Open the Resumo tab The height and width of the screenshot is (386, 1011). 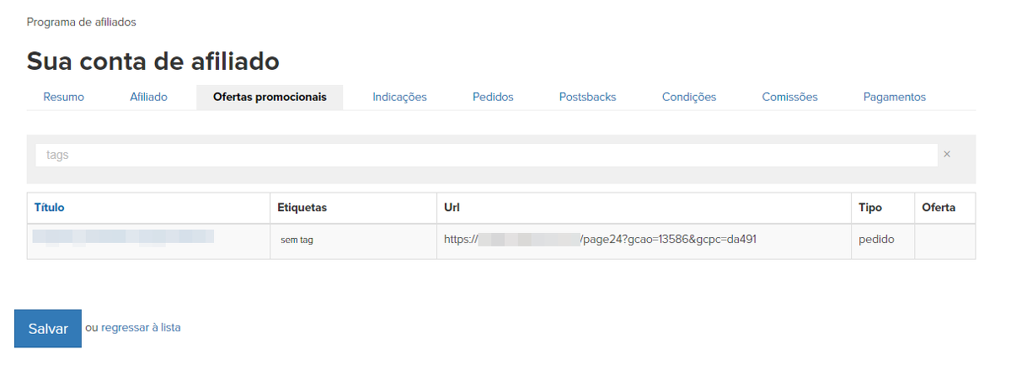coord(64,98)
